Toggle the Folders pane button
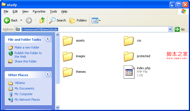 (x=78, y=20)
